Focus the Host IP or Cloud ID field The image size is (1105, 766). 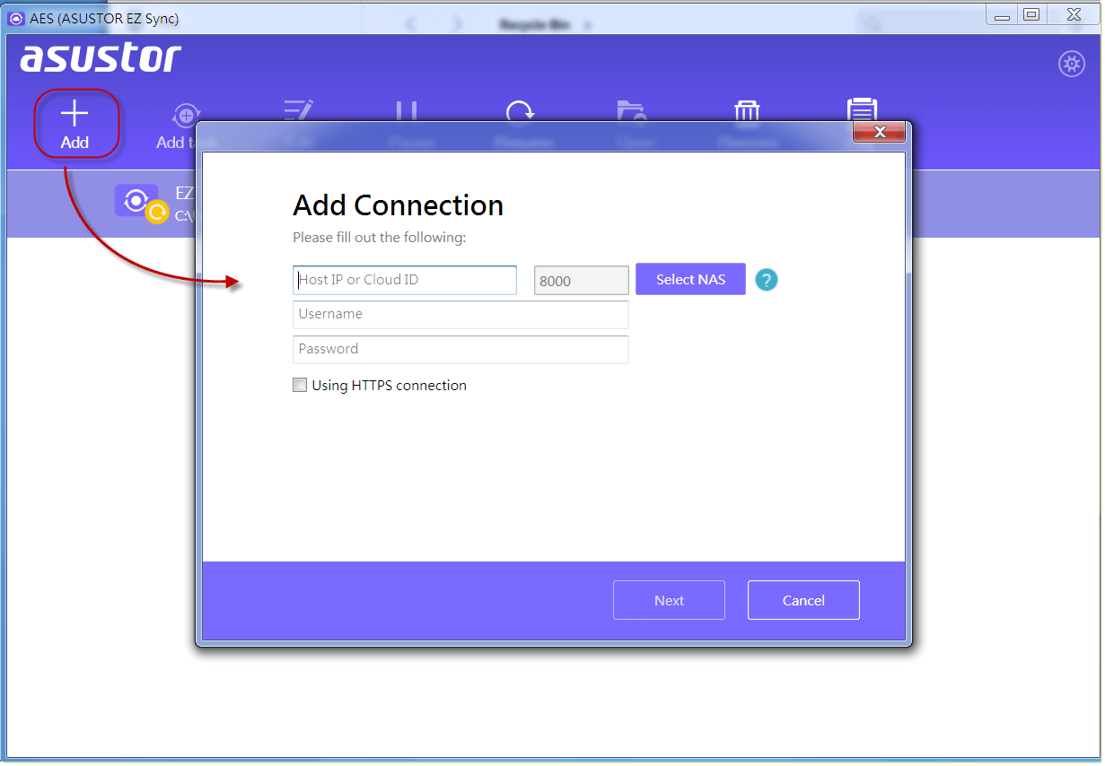(405, 280)
